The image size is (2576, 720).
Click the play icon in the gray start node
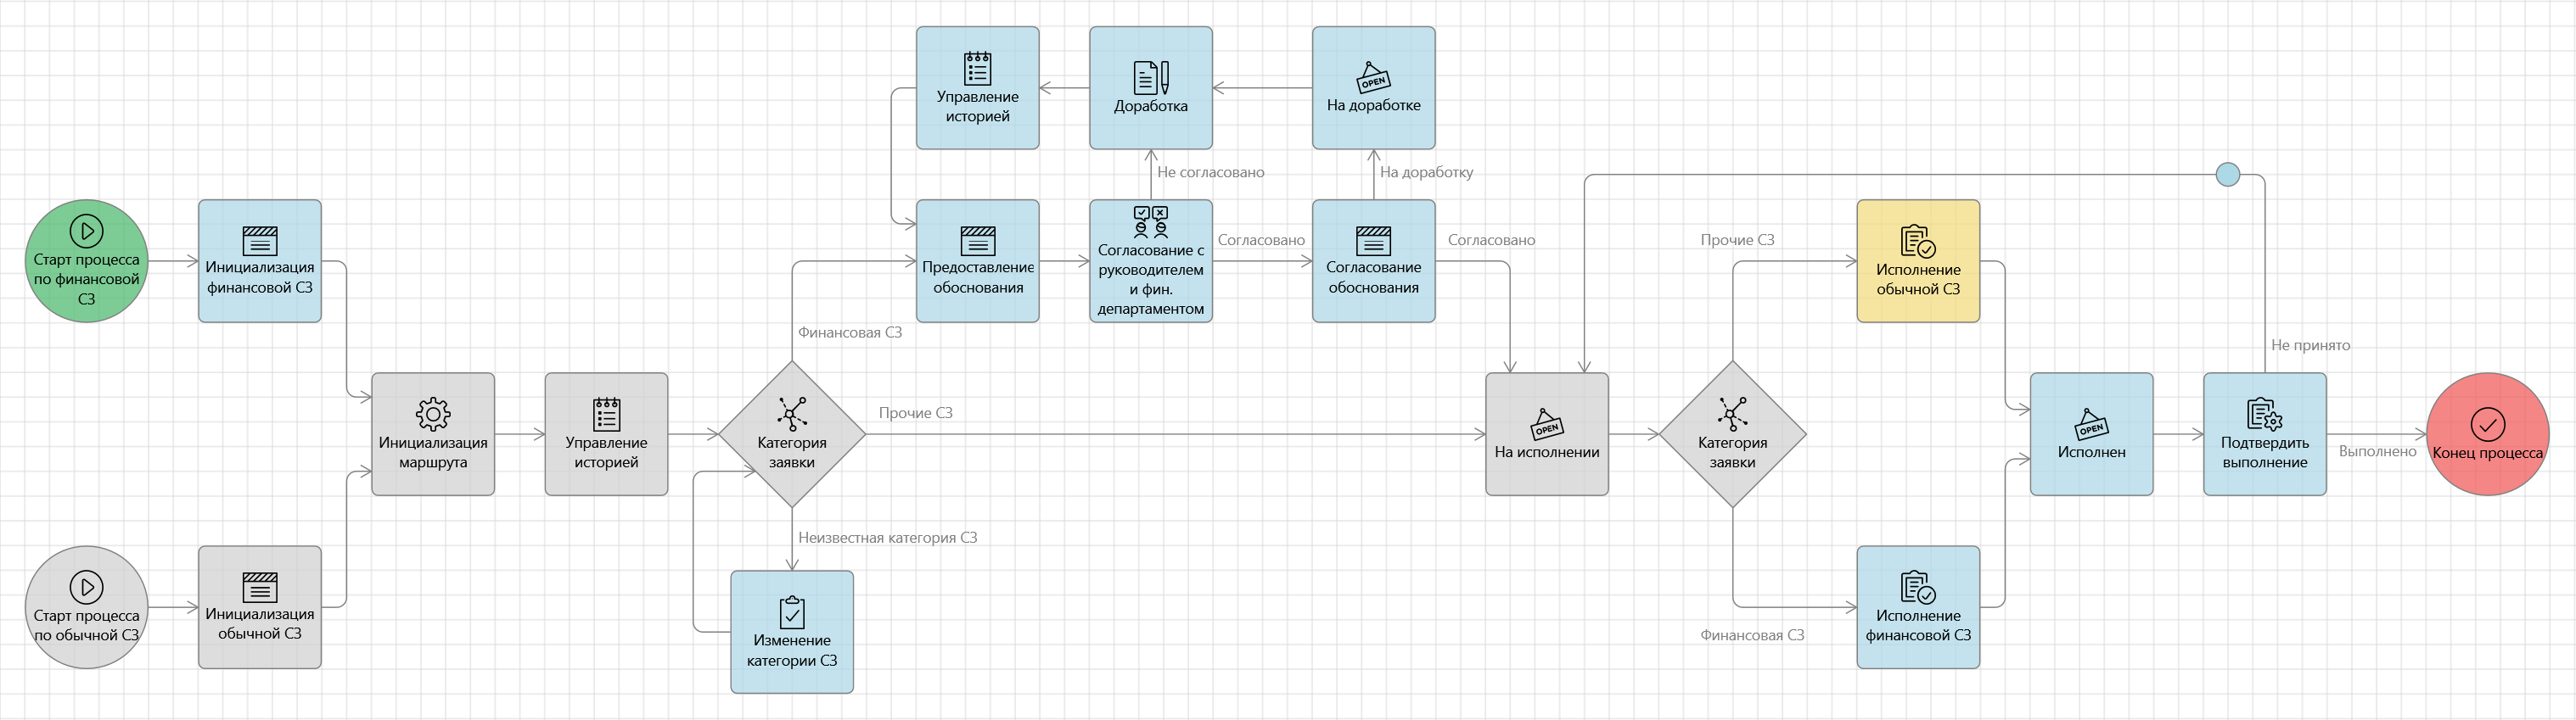[86, 586]
